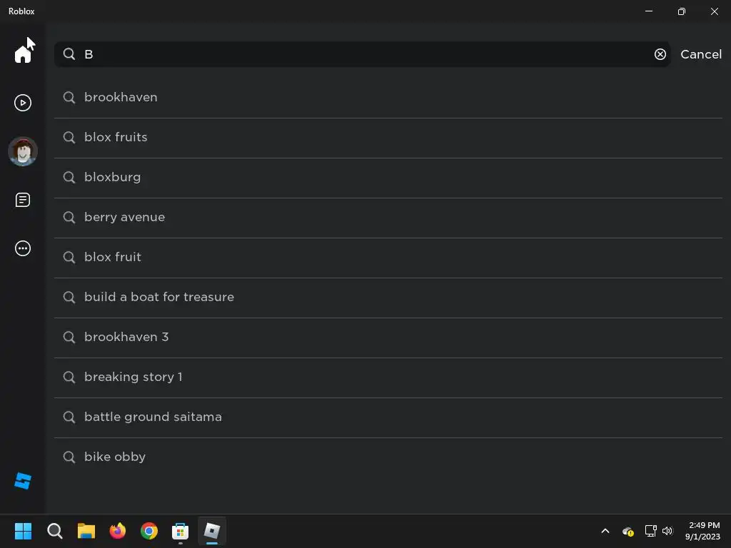The image size is (731, 548).
Task: Open the Discover play icon in sidebar
Action: (22, 103)
